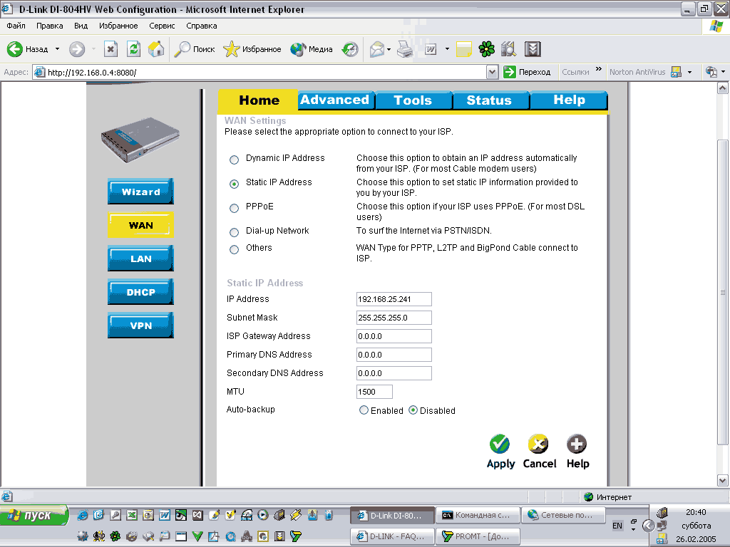Click the green Apply checkmark icon
The image size is (730, 547).
500,444
